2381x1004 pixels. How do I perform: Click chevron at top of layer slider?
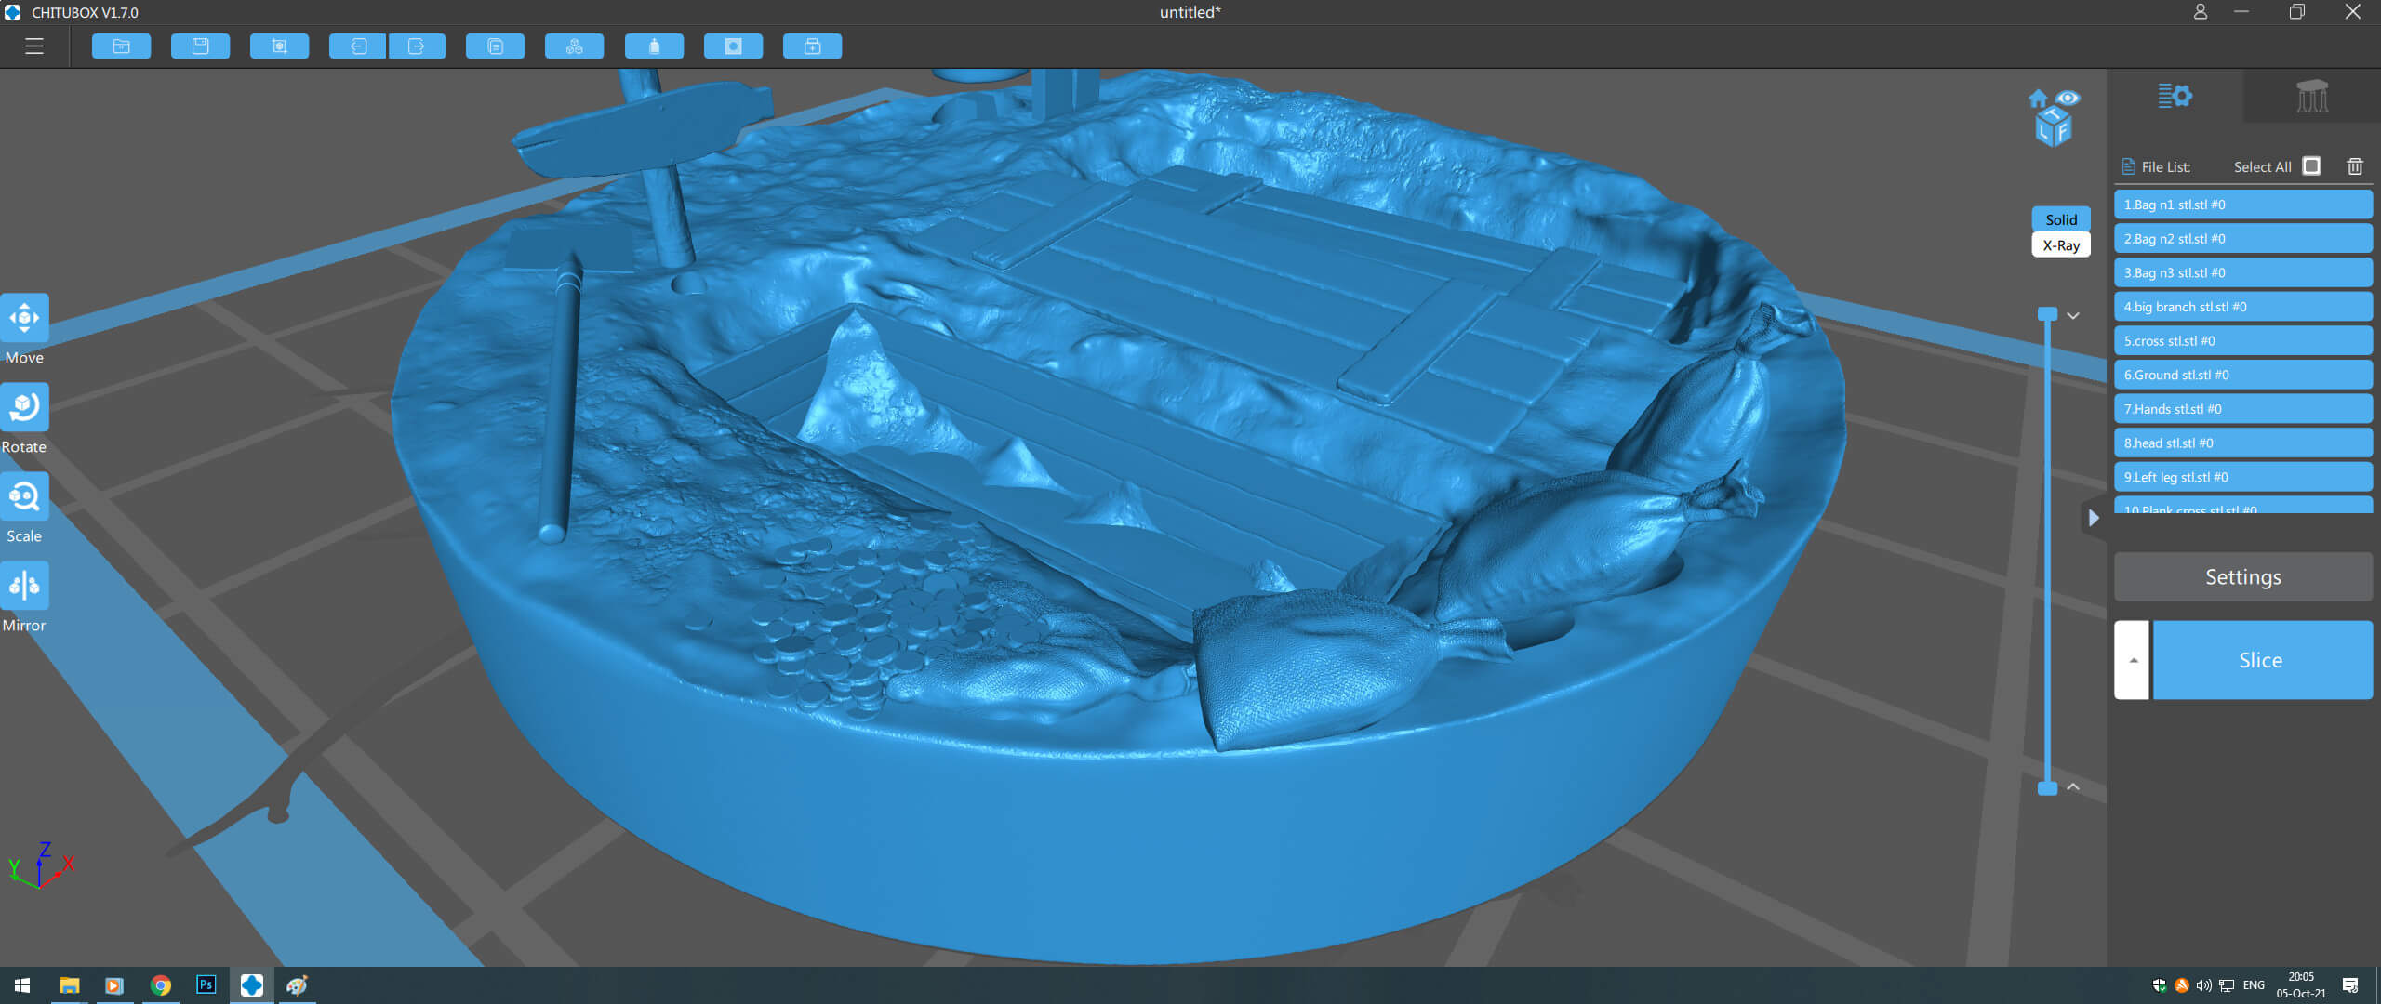(x=2073, y=316)
